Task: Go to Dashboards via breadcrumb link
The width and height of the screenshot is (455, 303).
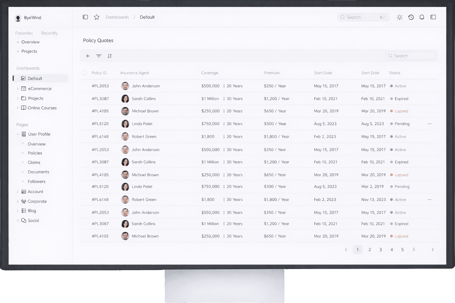Action: 117,17
